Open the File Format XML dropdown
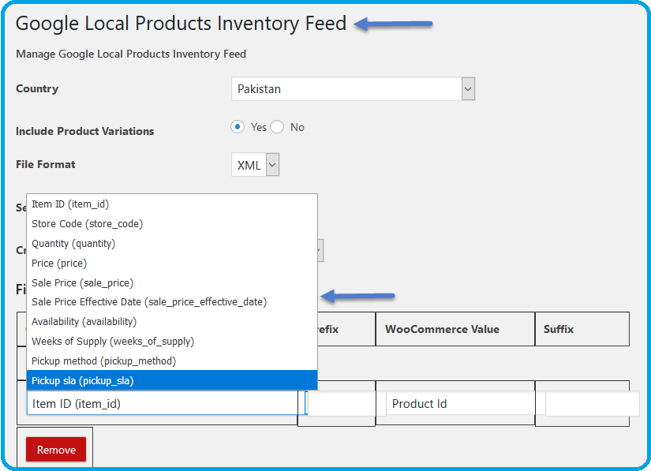 click(256, 165)
